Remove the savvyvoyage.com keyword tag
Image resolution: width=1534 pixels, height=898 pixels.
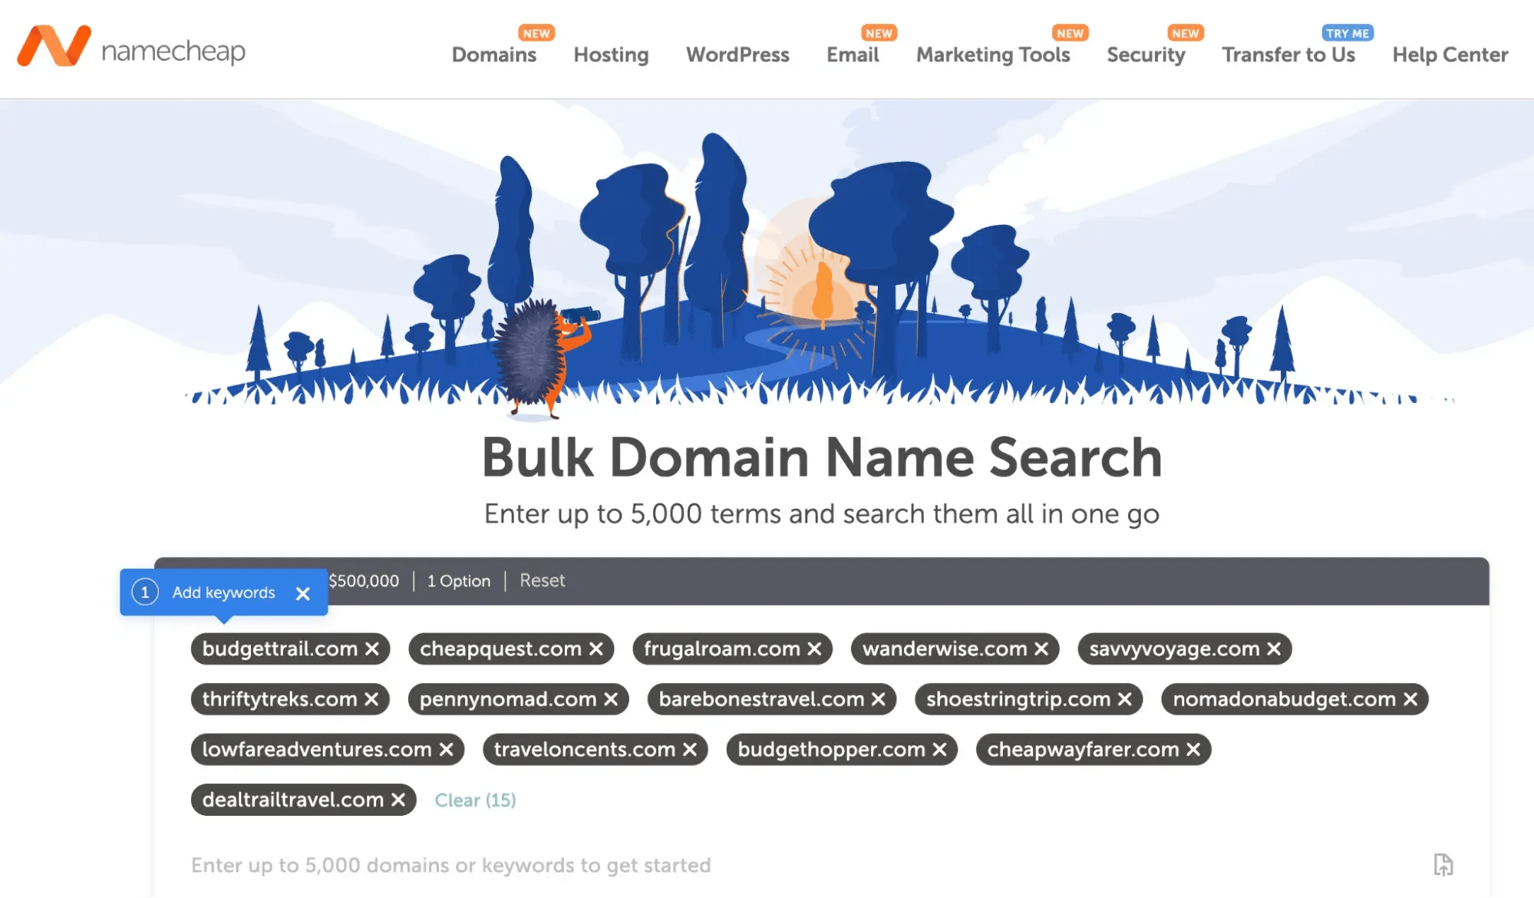point(1273,649)
